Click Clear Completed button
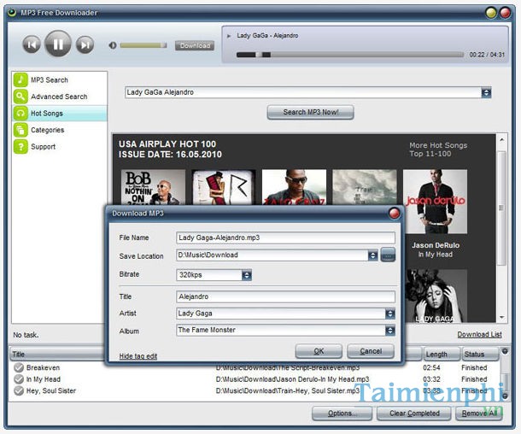This screenshot has width=521, height=434. (414, 413)
